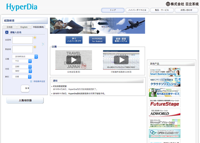Click the blue arrow icon beside station name heading
Image resolution: width=200 pixels, height=143 pixels.
(x=7, y=32)
